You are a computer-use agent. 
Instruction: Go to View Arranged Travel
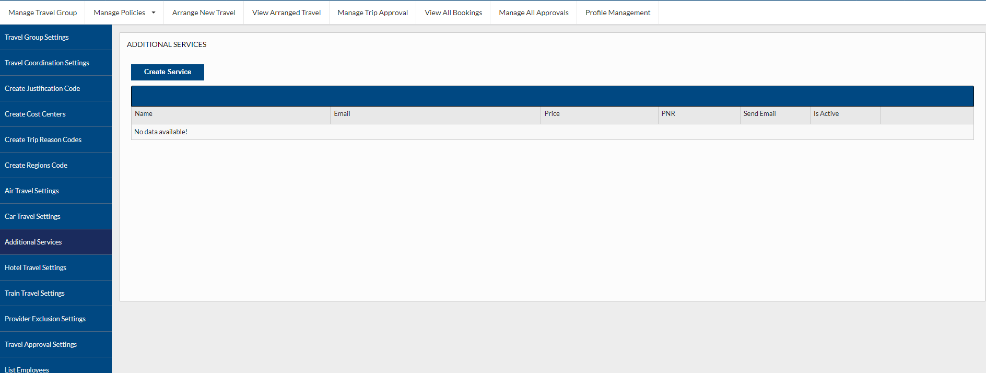click(x=286, y=13)
